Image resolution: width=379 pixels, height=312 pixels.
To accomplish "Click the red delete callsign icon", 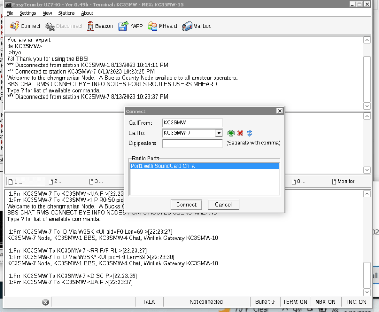I will (x=240, y=133).
